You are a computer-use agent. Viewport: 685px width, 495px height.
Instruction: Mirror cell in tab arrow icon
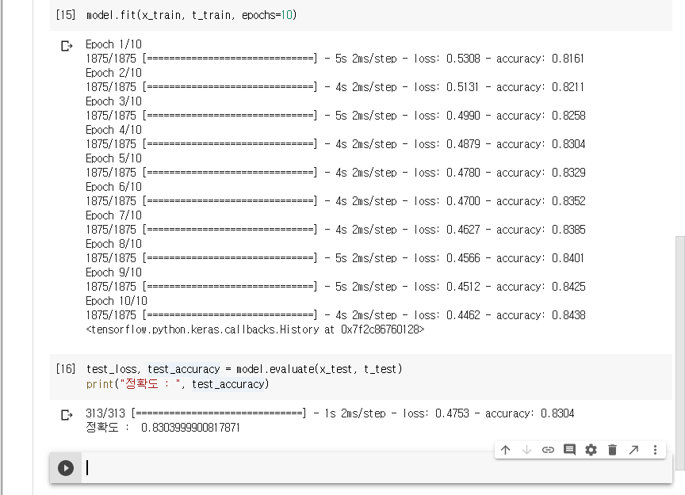click(x=633, y=450)
